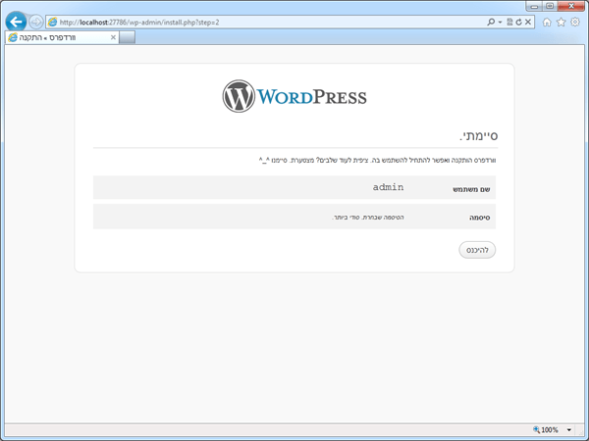Viewport: 589px width, 441px height.
Task: Close the browser window
Action: coord(571,6)
